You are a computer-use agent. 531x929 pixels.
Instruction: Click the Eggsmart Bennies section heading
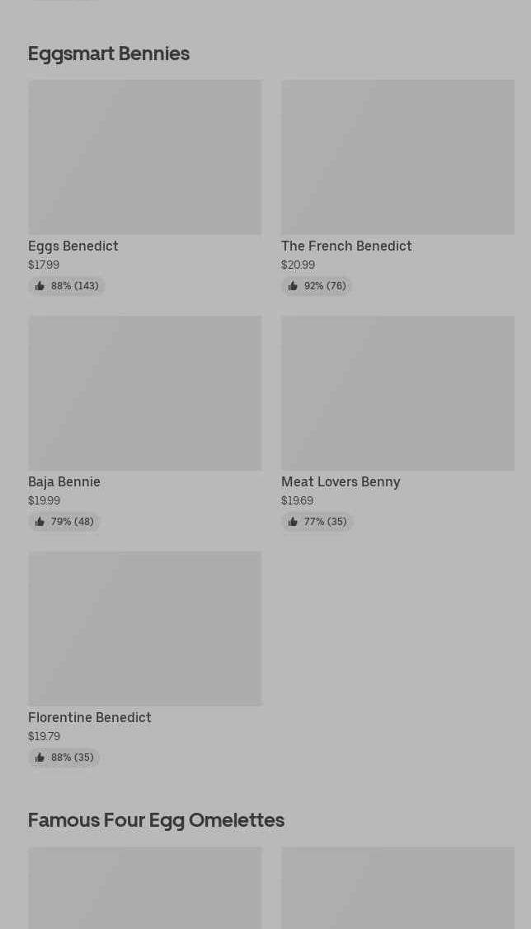109,53
